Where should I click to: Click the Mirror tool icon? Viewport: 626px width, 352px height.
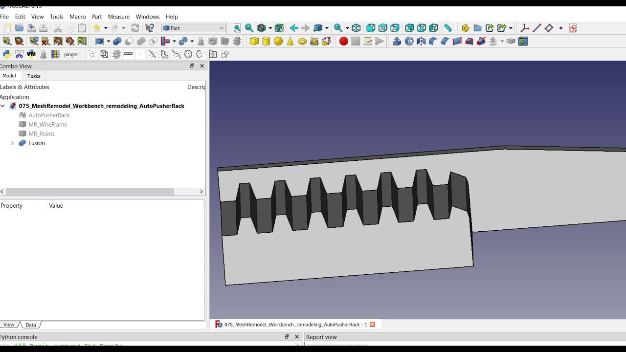coord(421,42)
